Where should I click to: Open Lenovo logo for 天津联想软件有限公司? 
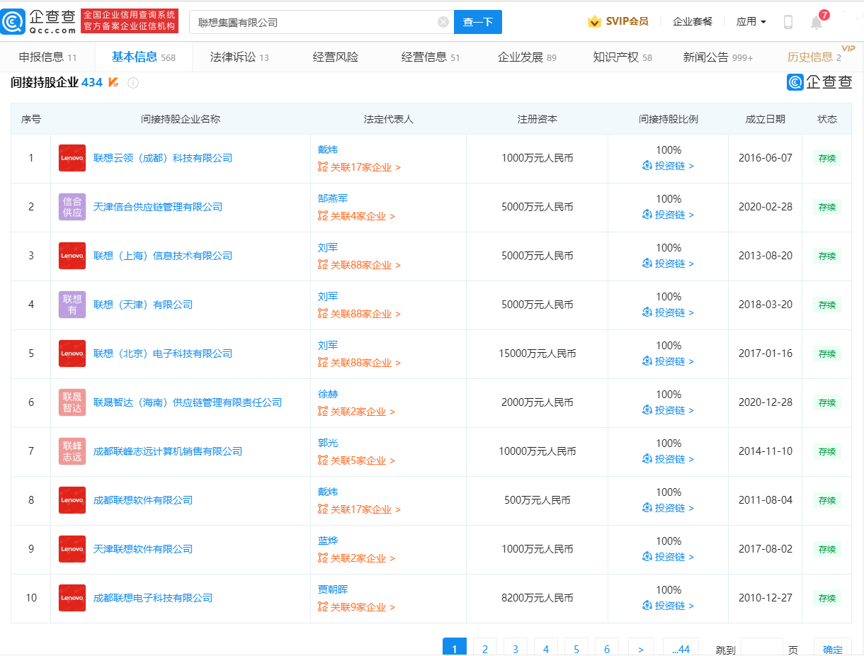pyautogui.click(x=72, y=549)
